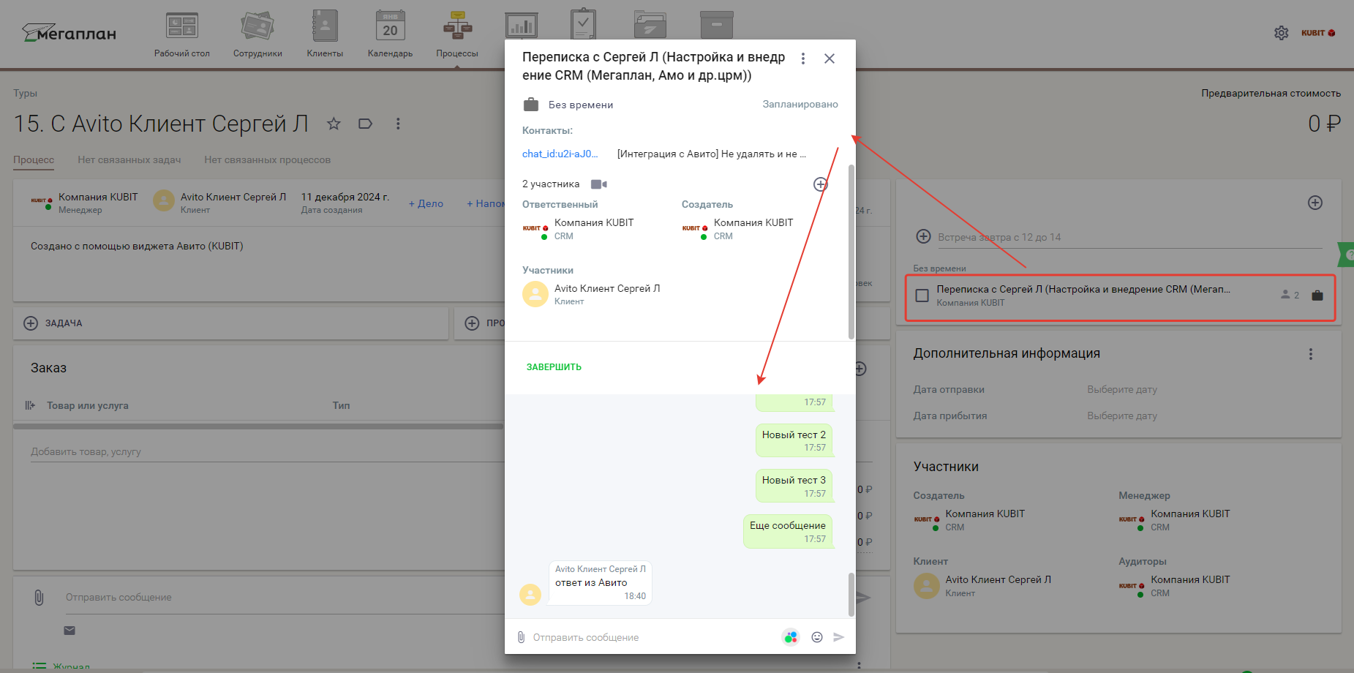The height and width of the screenshot is (673, 1354).
Task: Click background Отправить сообщение field
Action: pyautogui.click(x=284, y=597)
